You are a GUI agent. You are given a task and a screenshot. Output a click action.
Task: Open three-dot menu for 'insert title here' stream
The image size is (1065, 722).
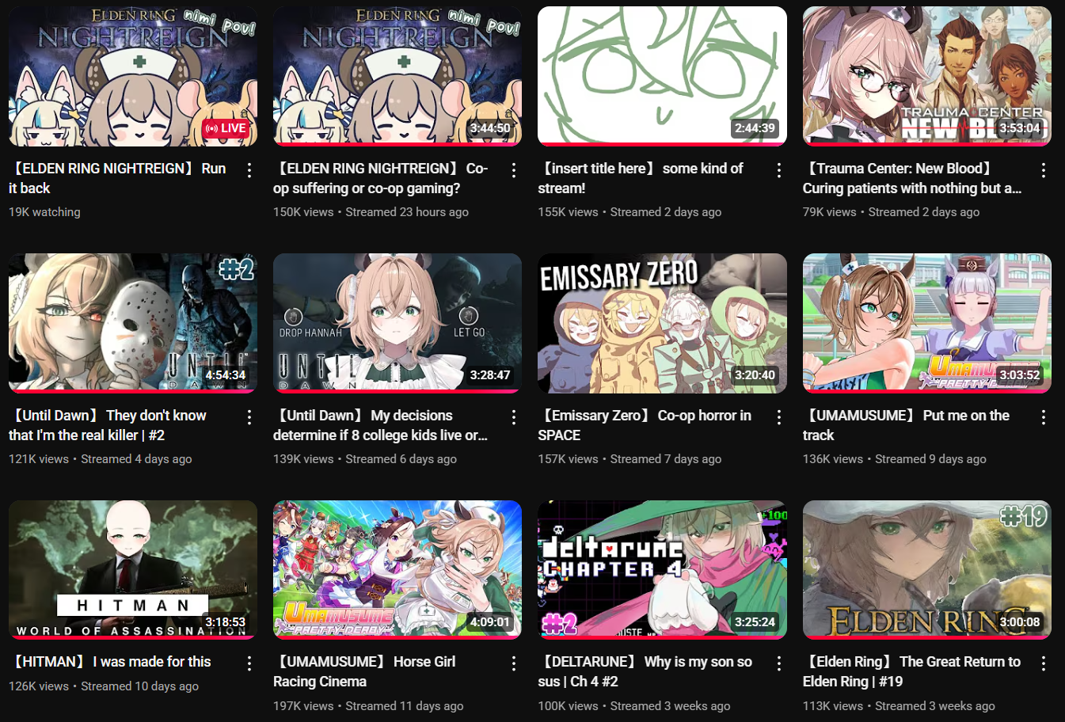tap(779, 170)
